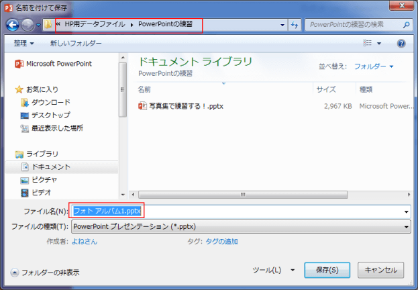Select HP用データファイル in the address path

95,24
